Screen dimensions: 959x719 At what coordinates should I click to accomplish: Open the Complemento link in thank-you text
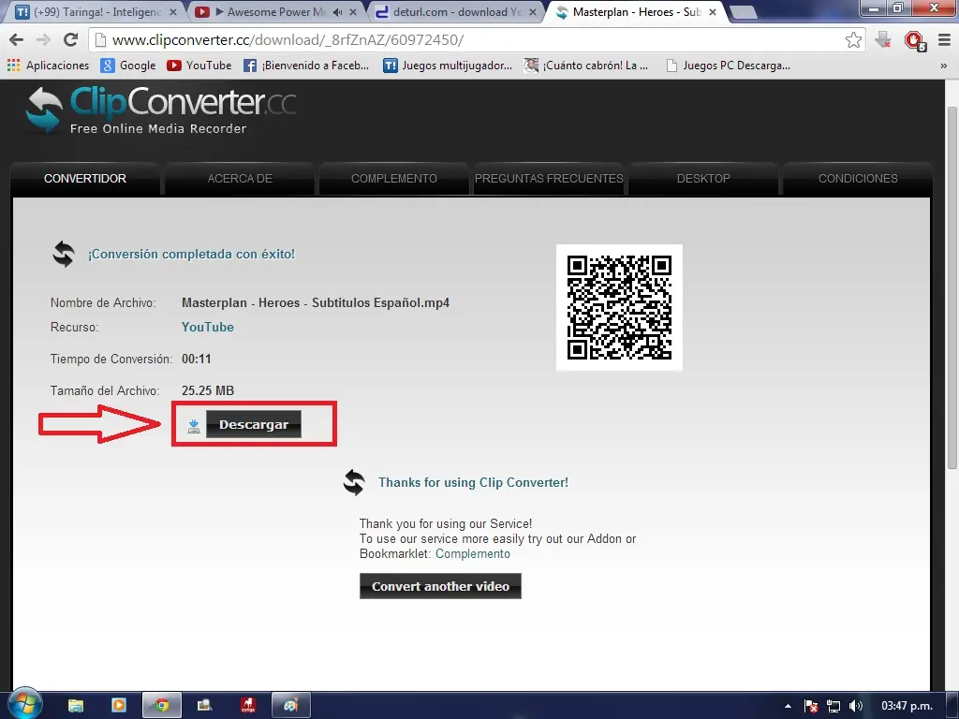click(x=473, y=554)
